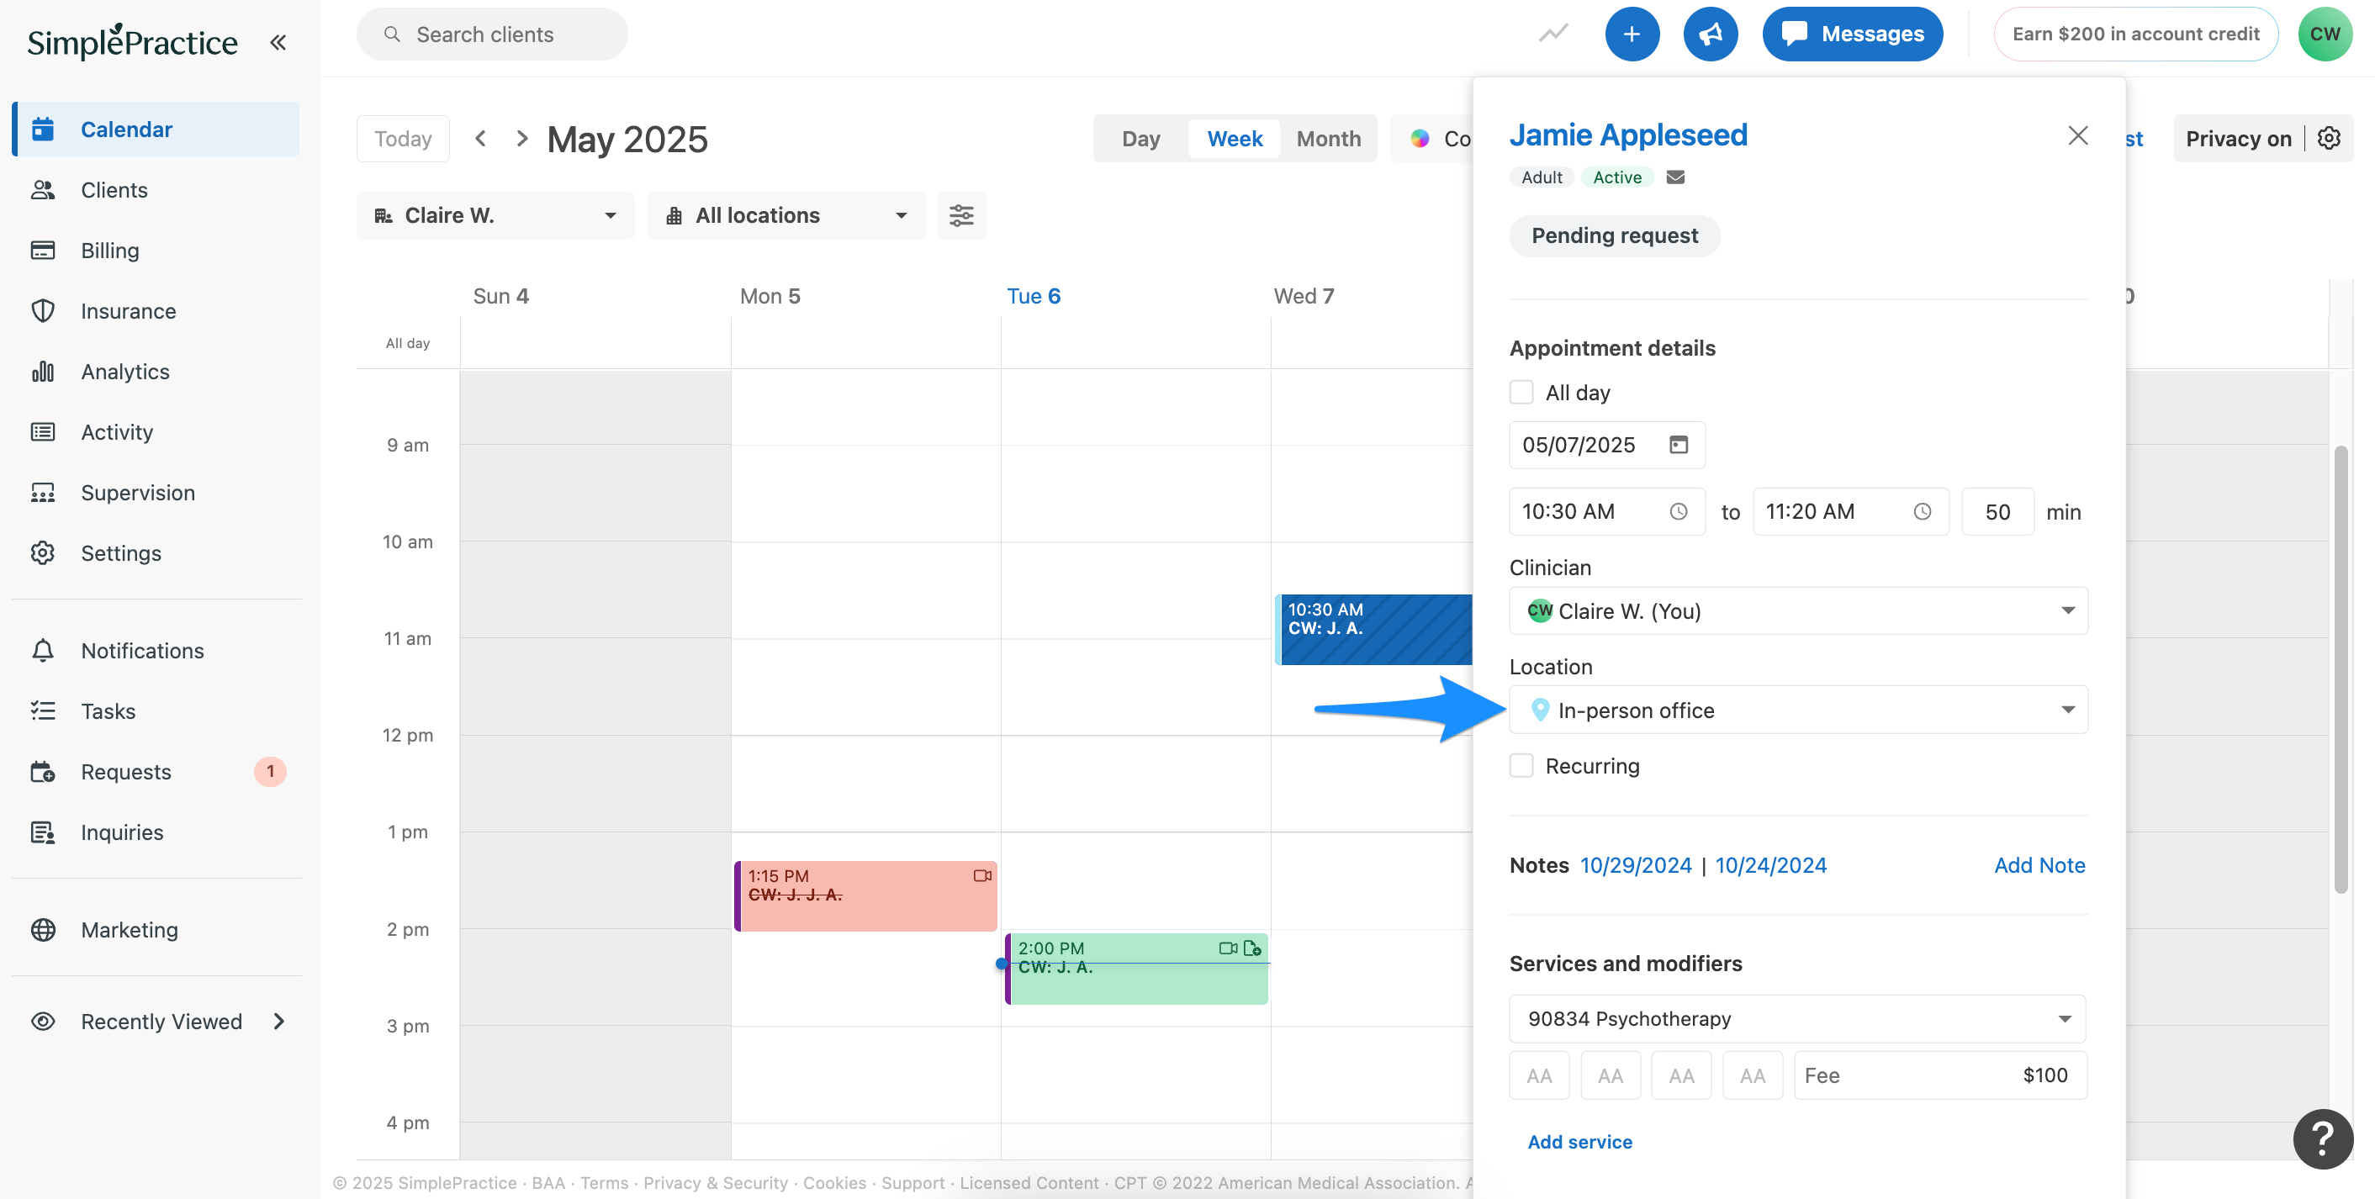The image size is (2375, 1199).
Task: Toggle Privacy on setting
Action: click(x=2238, y=138)
